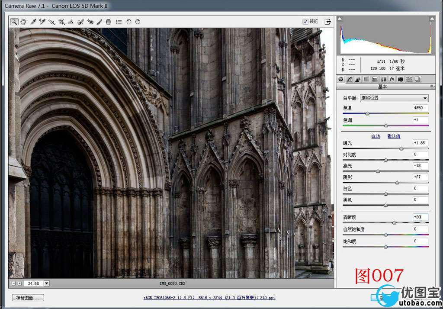Click the 对比度 contrast slider handle
Viewport: 443px width, 309px height.
click(385, 160)
